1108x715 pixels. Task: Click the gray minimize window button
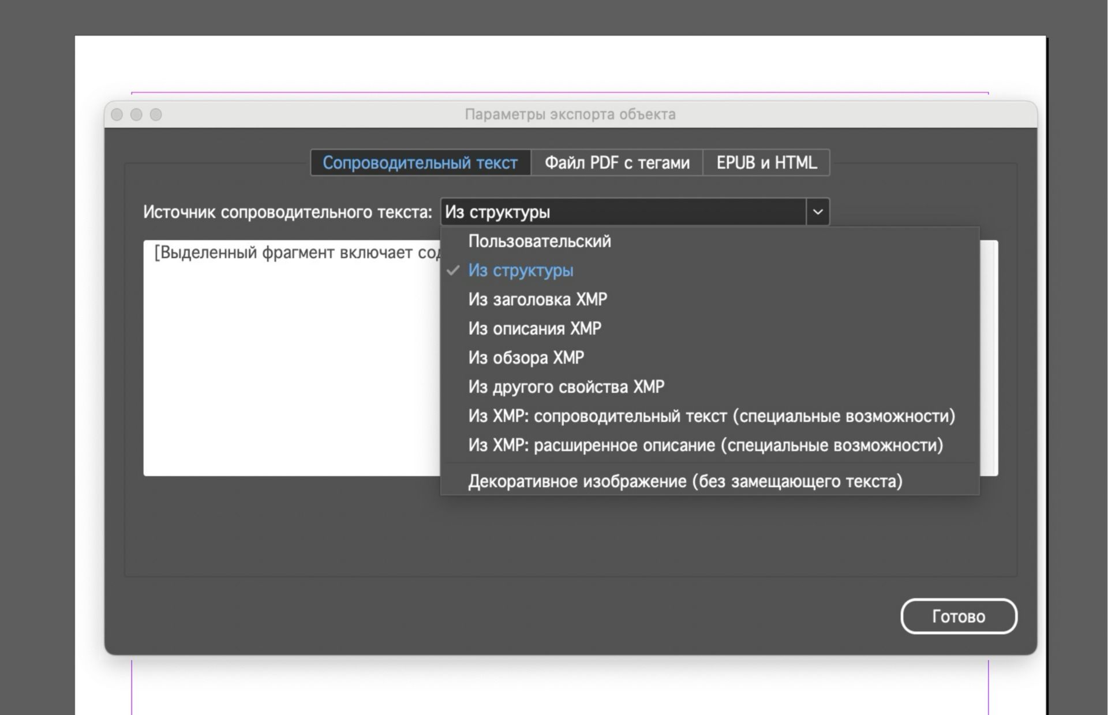(x=136, y=114)
